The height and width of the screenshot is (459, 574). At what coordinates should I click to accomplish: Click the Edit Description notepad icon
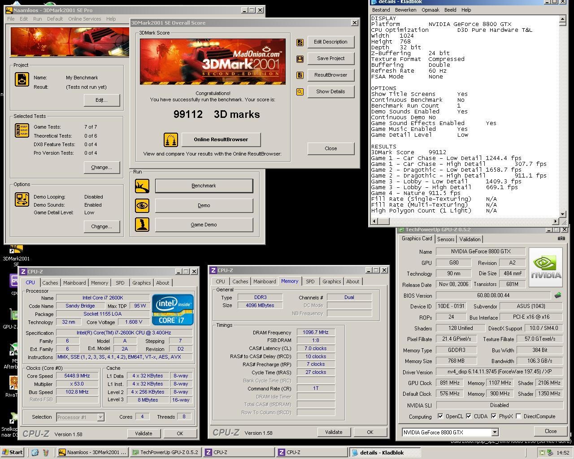[x=300, y=42]
